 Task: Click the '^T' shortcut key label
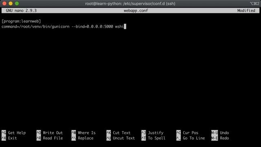point(144,138)
